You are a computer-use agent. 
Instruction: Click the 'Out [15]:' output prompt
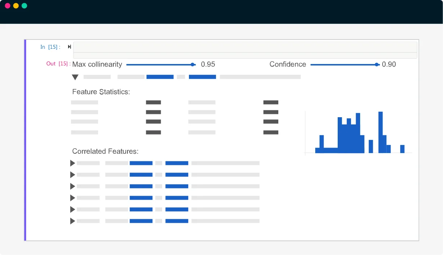[58, 64]
